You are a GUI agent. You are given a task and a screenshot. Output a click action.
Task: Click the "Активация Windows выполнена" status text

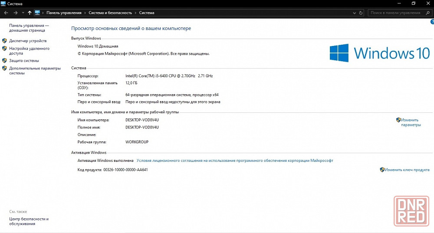click(105, 161)
